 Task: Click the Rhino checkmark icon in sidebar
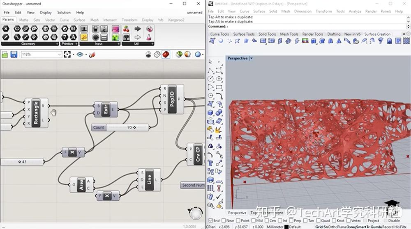click(x=219, y=197)
